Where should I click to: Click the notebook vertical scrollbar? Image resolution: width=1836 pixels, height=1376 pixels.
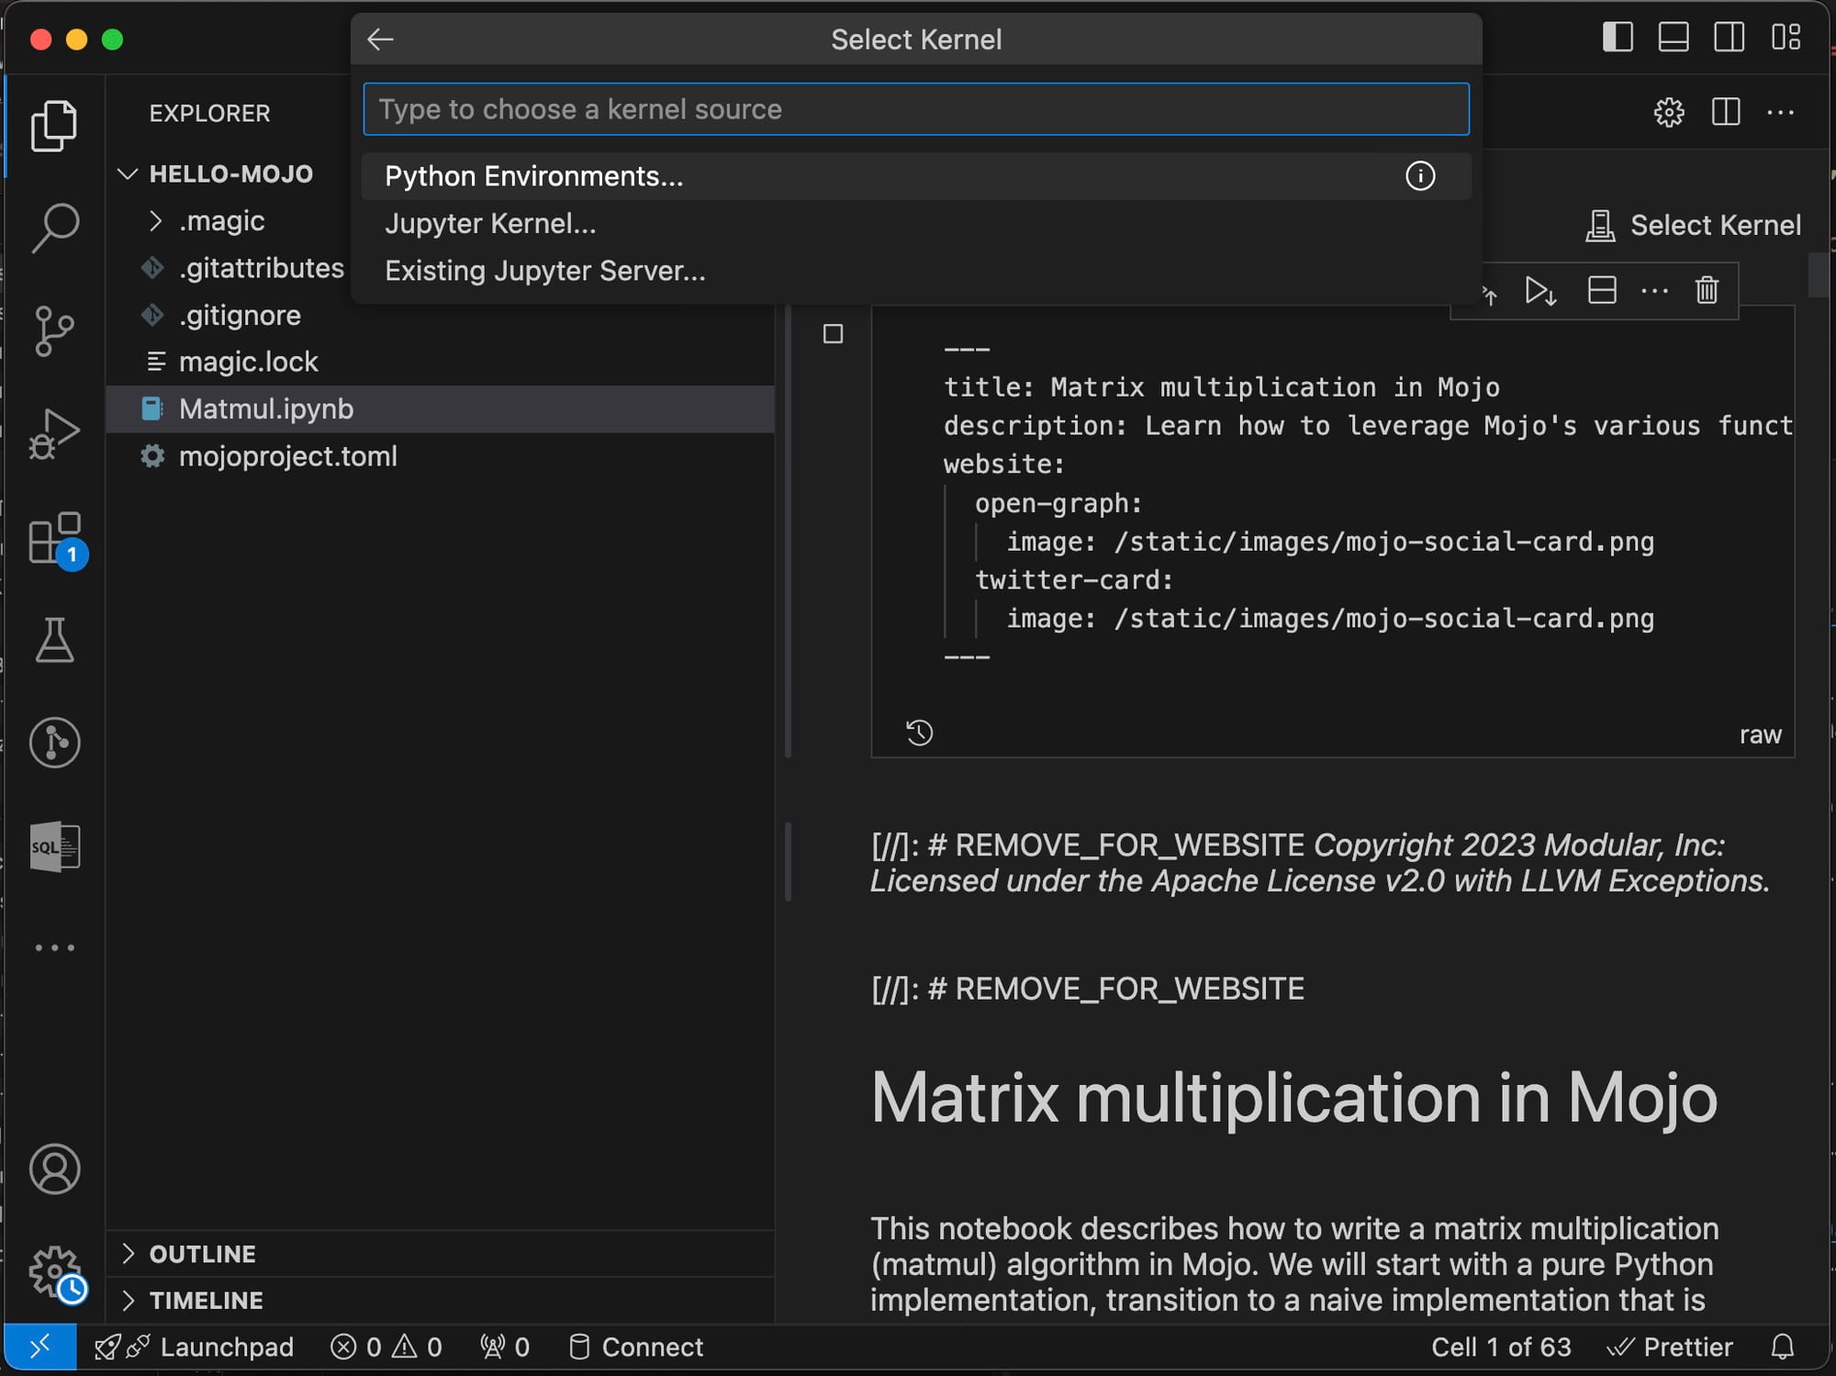tap(1817, 275)
